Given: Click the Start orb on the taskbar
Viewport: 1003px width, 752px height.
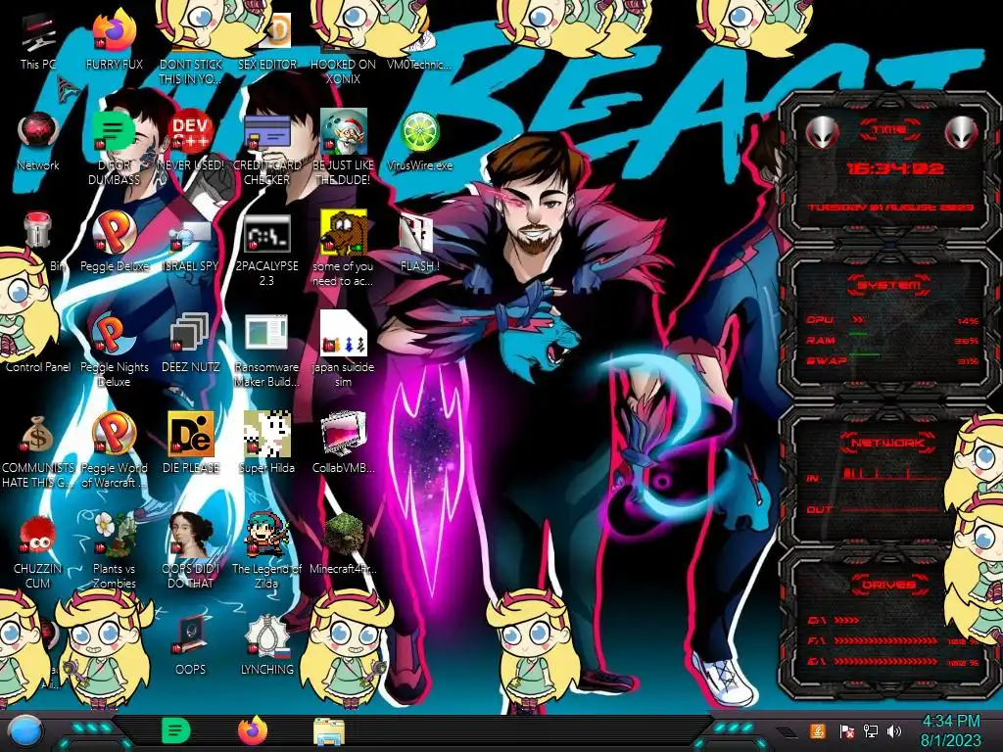Looking at the screenshot, I should pyautogui.click(x=24, y=731).
